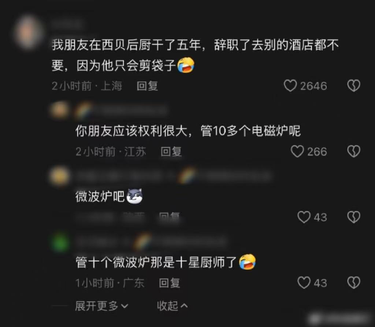Dislike the 十星厨师 reply from 广东
The height and width of the screenshot is (327, 375).
coord(353,283)
